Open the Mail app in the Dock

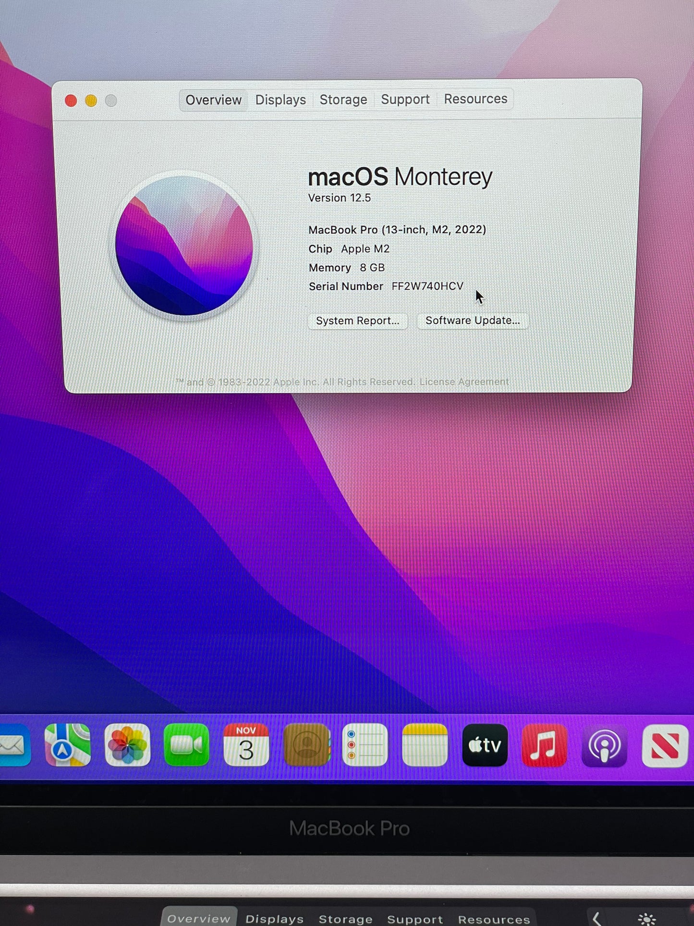[14, 745]
